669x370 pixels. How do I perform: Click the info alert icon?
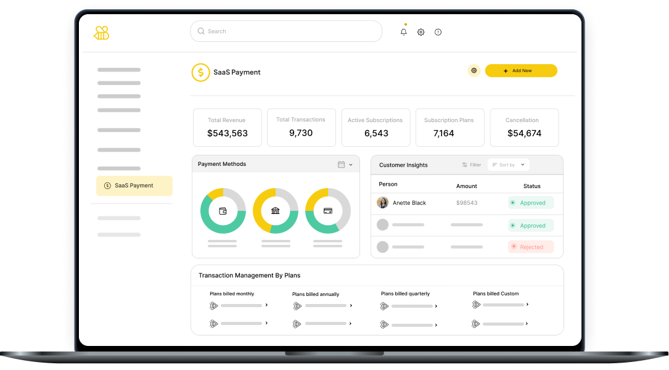click(438, 32)
